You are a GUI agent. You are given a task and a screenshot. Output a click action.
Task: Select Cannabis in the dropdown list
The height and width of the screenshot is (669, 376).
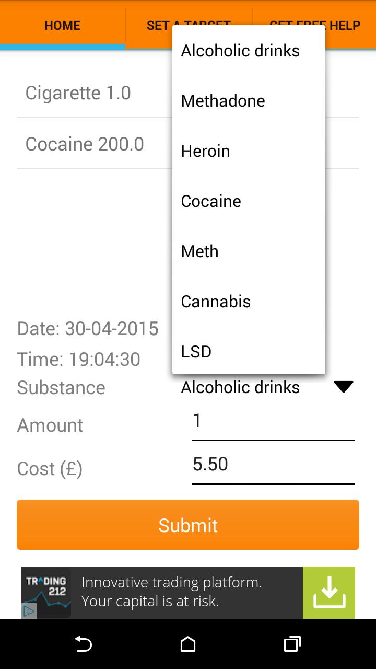[249, 302]
